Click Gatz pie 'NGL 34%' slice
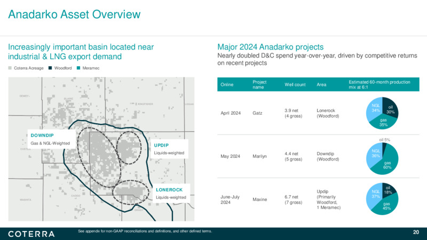The image size is (427, 240). (x=376, y=108)
